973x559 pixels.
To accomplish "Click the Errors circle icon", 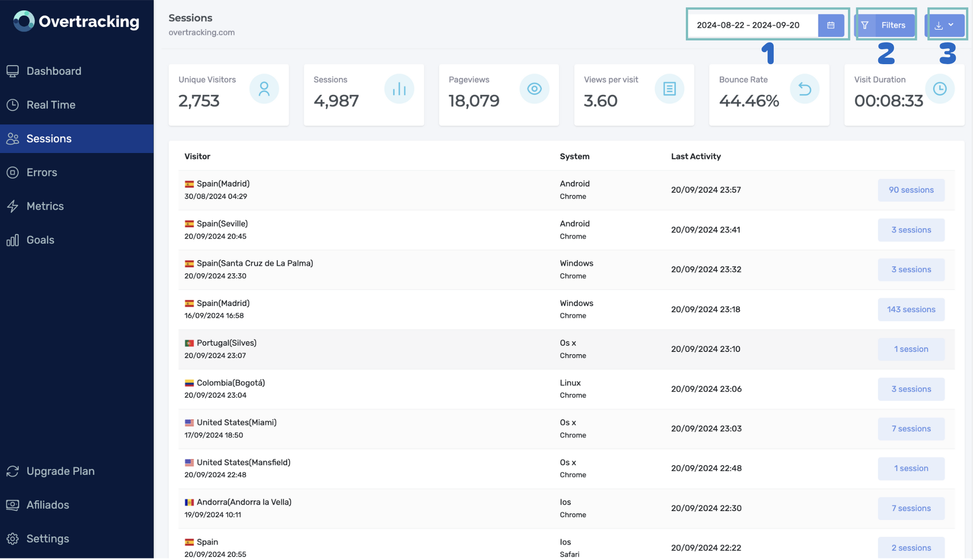I will click(13, 173).
